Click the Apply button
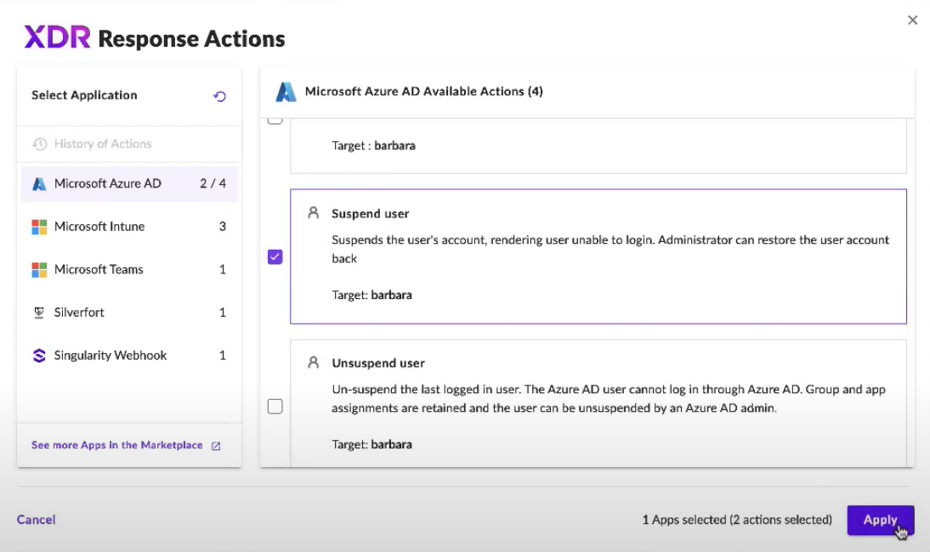930x552 pixels. coord(880,520)
